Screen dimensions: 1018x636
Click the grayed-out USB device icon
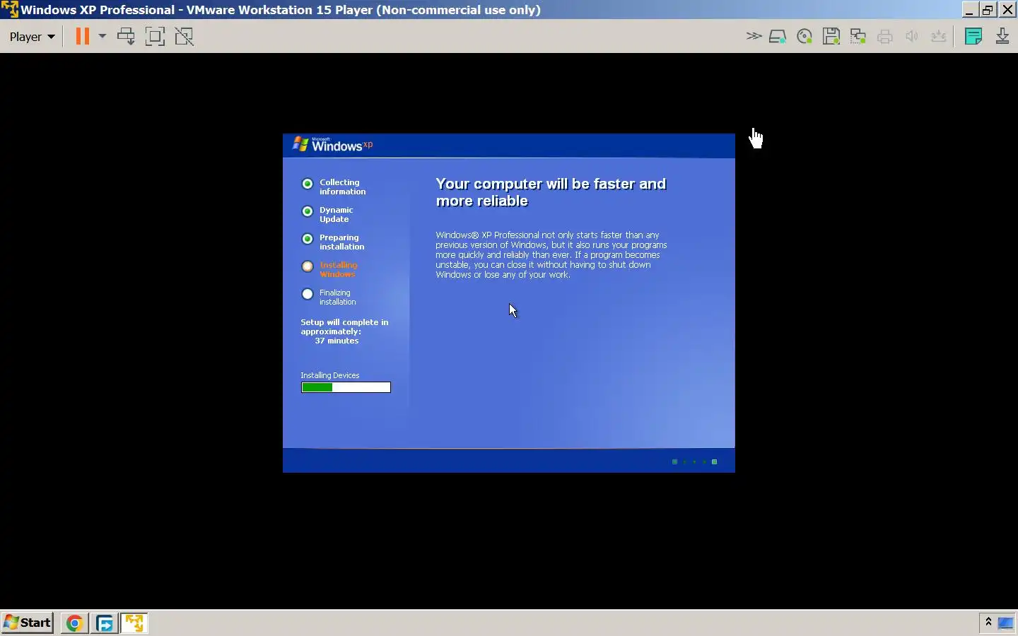tap(939, 37)
